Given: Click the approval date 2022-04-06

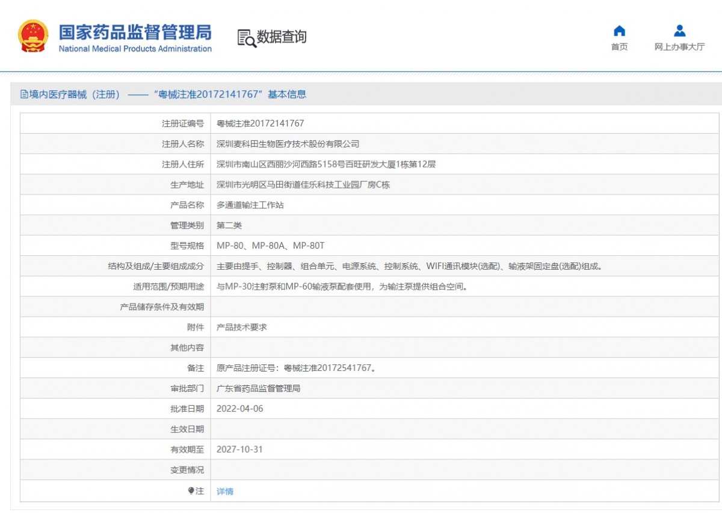Looking at the screenshot, I should 239,408.
